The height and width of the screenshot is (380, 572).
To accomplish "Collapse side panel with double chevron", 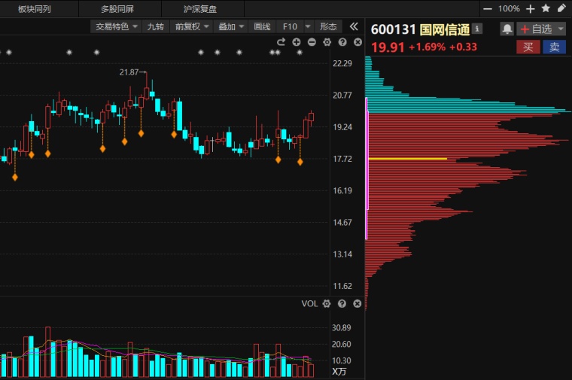I will click(x=354, y=26).
